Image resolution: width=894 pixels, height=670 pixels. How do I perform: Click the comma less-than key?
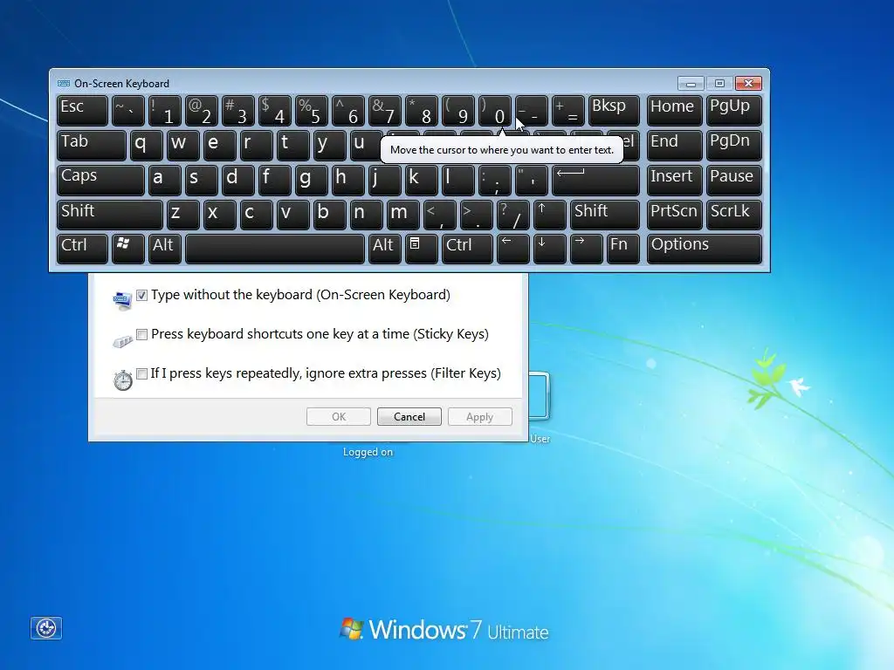440,215
